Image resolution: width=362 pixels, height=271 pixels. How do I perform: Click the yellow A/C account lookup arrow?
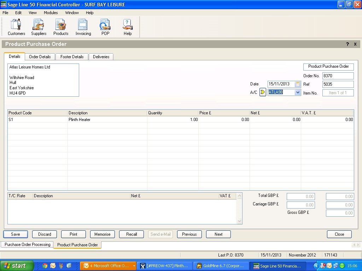click(263, 92)
